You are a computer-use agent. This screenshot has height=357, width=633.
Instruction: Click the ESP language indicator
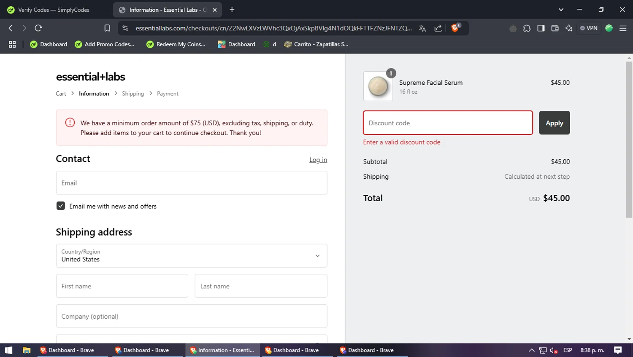click(x=568, y=350)
